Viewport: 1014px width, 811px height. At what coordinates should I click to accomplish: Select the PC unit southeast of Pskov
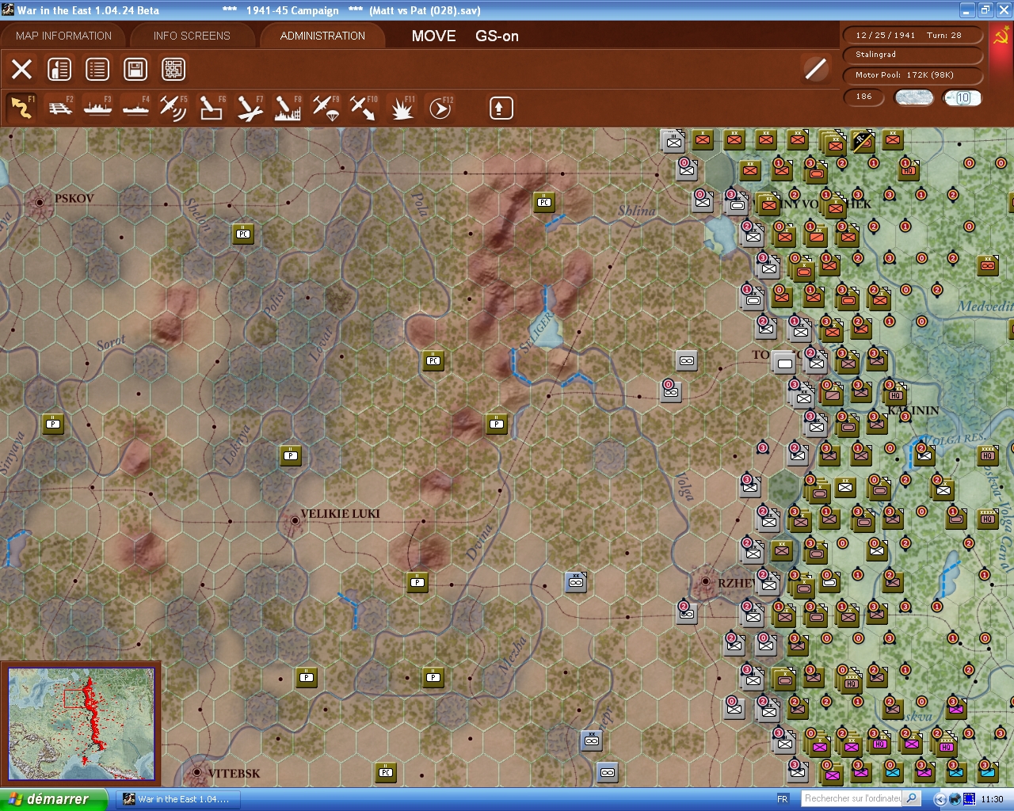(243, 234)
